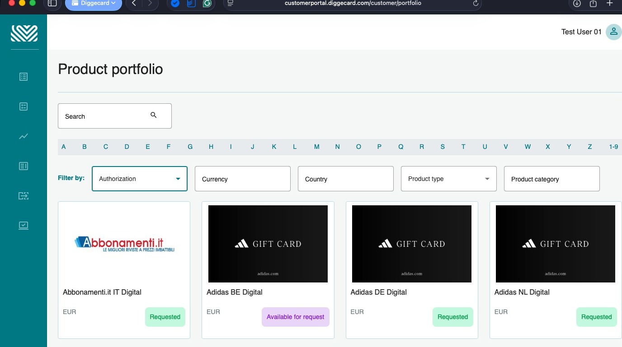Image resolution: width=622 pixels, height=347 pixels.
Task: Filter products by letter A
Action: [x=64, y=147]
